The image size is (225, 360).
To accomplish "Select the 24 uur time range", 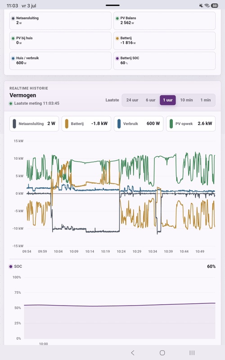I will 132,100.
